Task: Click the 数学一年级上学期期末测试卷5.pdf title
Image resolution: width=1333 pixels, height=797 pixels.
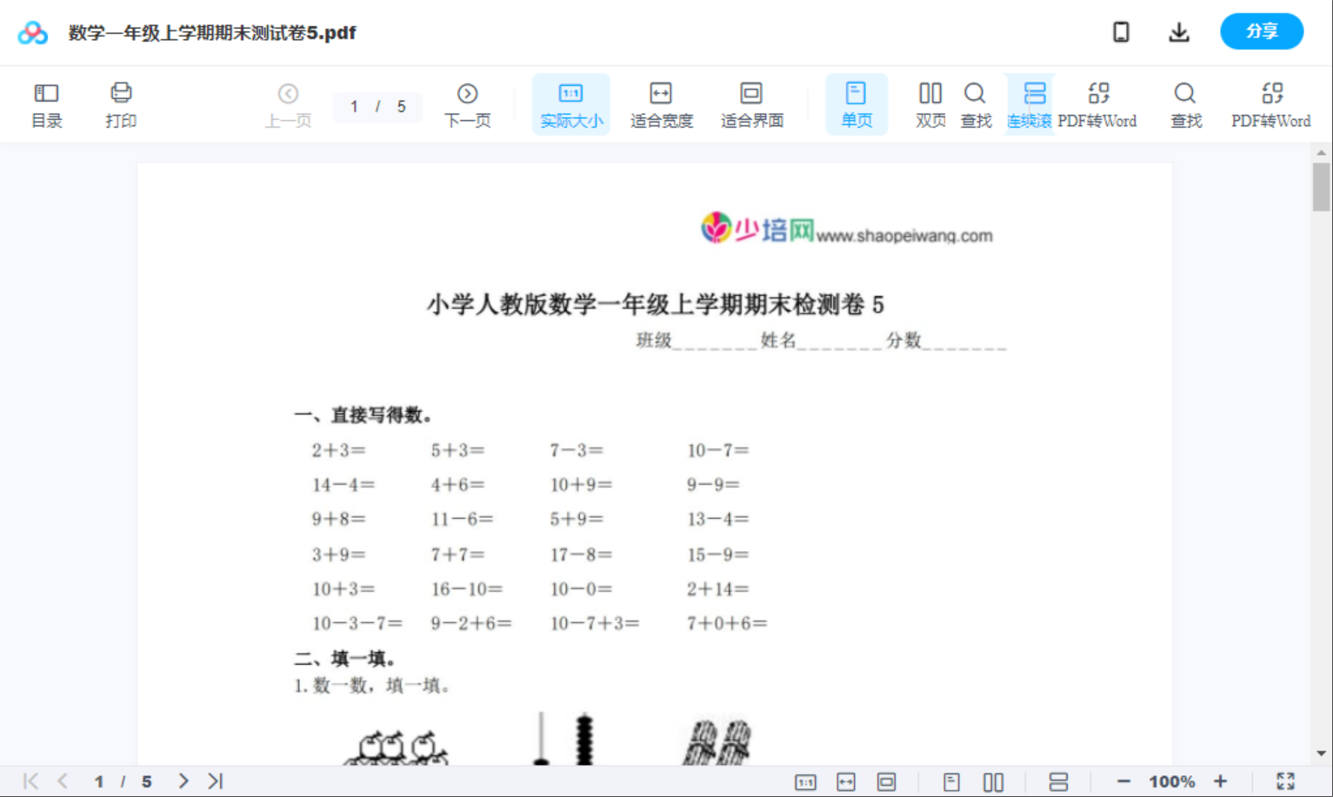Action: coord(210,32)
